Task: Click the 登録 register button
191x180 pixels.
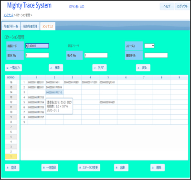Action: pos(12,168)
